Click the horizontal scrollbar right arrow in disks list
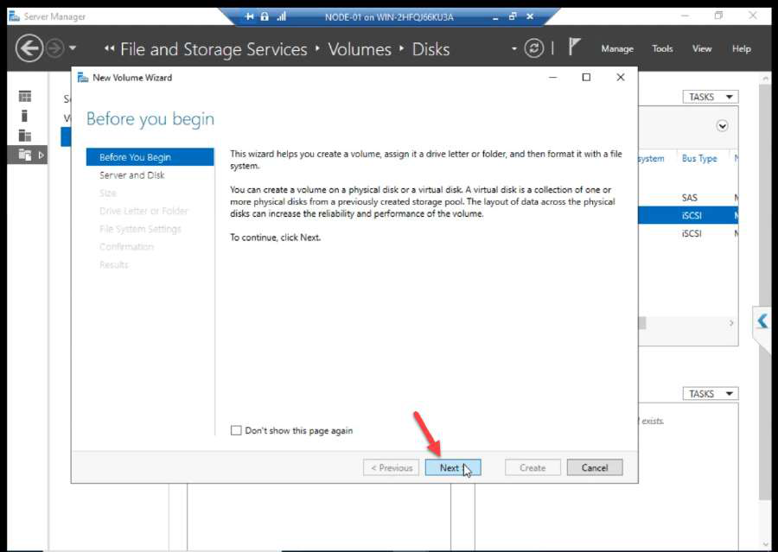 pyautogui.click(x=731, y=323)
